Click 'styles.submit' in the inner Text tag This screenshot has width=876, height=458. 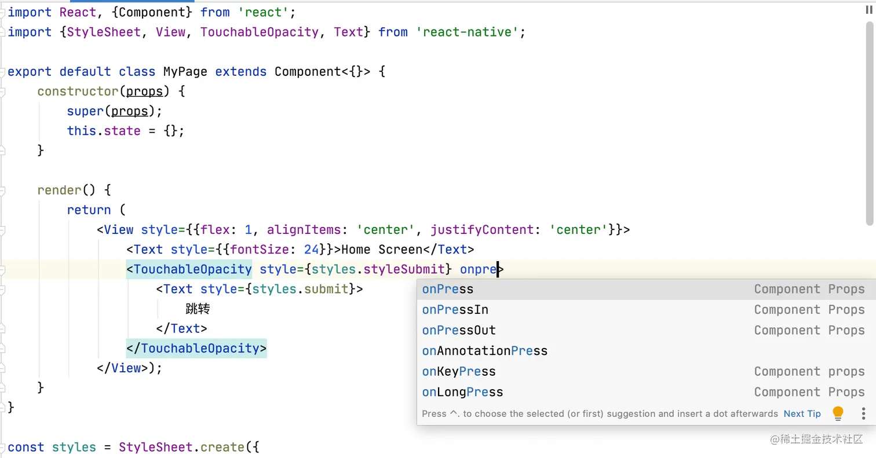click(301, 289)
